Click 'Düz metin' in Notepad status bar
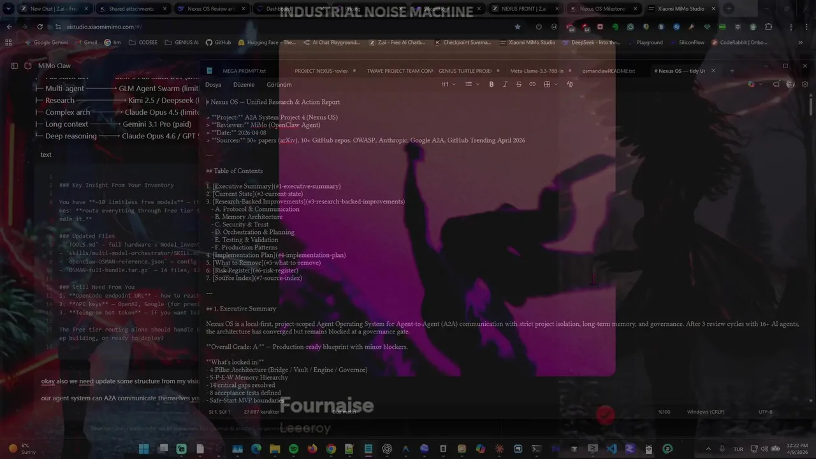This screenshot has width=816, height=459. coord(344,412)
